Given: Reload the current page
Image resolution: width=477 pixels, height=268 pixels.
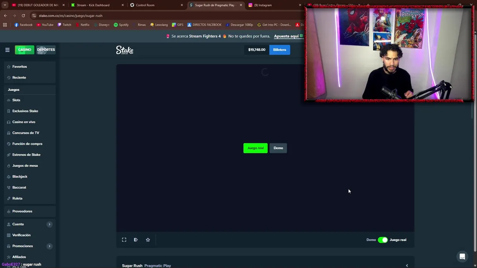Looking at the screenshot, I should (x=23, y=16).
